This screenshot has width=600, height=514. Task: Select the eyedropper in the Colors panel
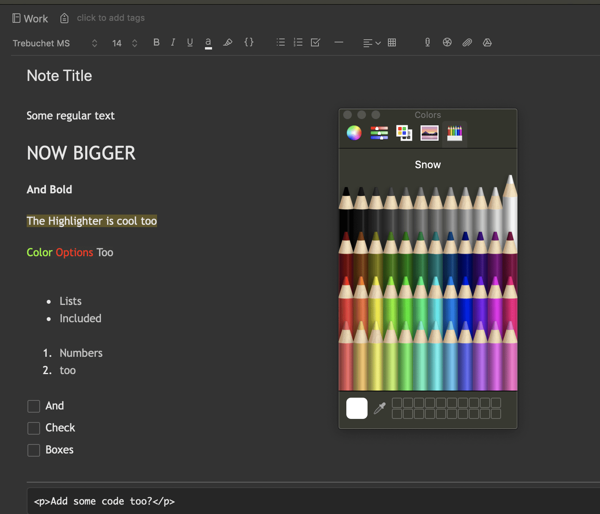(x=379, y=408)
